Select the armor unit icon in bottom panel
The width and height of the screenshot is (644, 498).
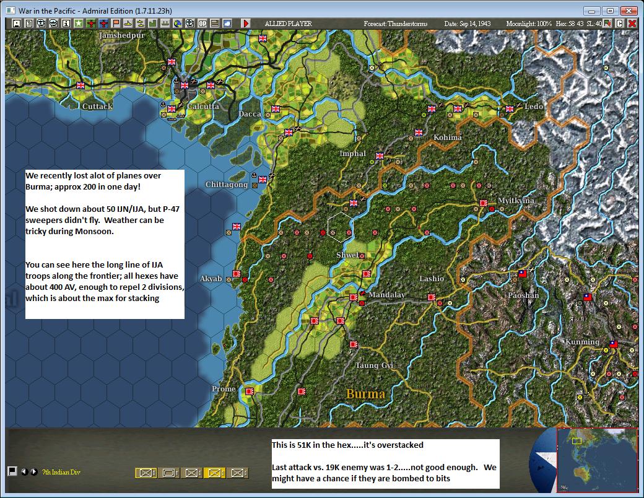tap(169, 473)
